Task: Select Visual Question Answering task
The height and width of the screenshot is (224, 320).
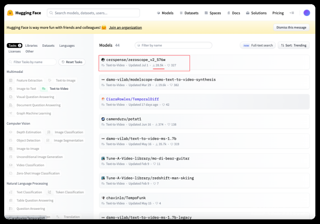Action: 32,97
